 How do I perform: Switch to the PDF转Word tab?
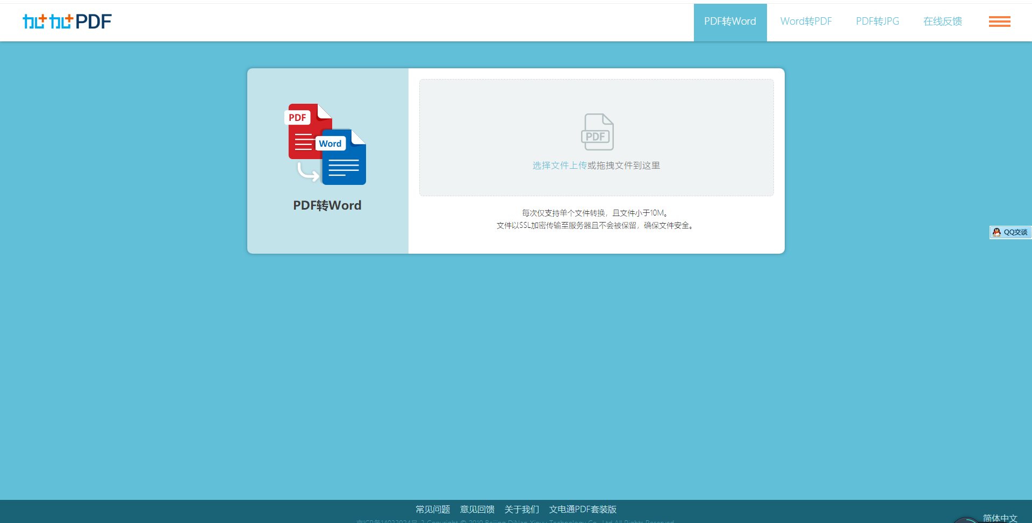pos(730,22)
